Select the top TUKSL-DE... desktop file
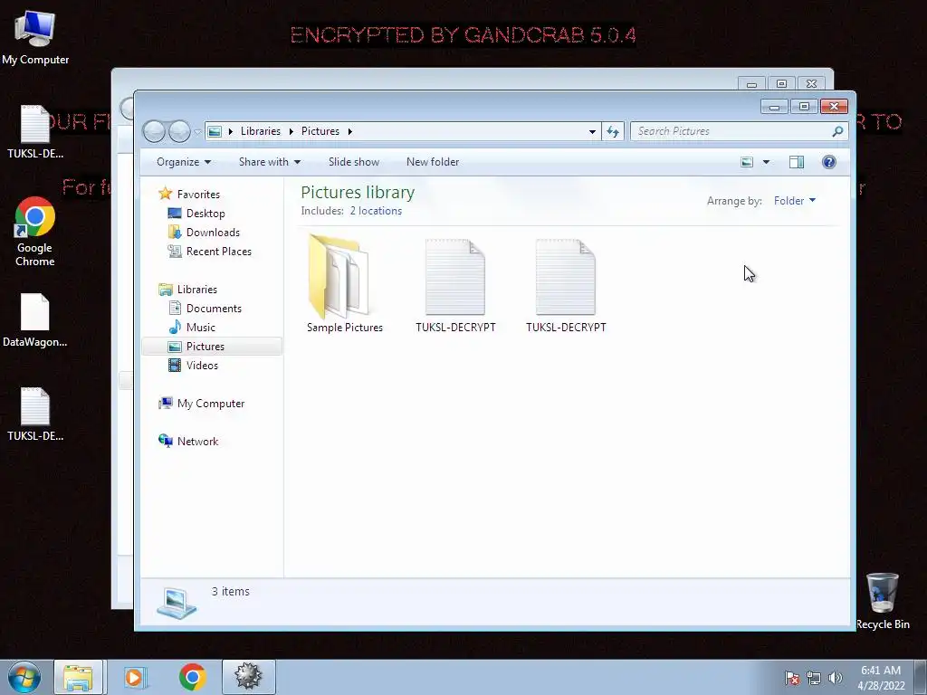The image size is (927, 695). tap(35, 132)
